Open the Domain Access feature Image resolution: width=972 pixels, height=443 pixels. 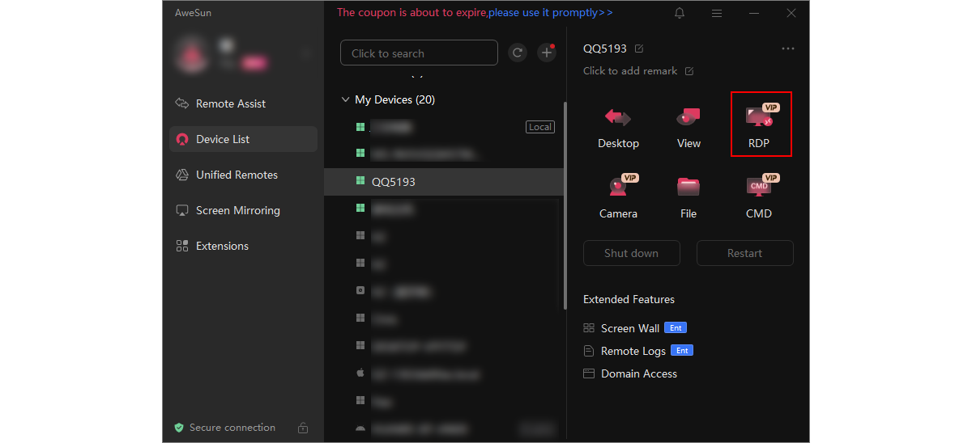(630, 373)
